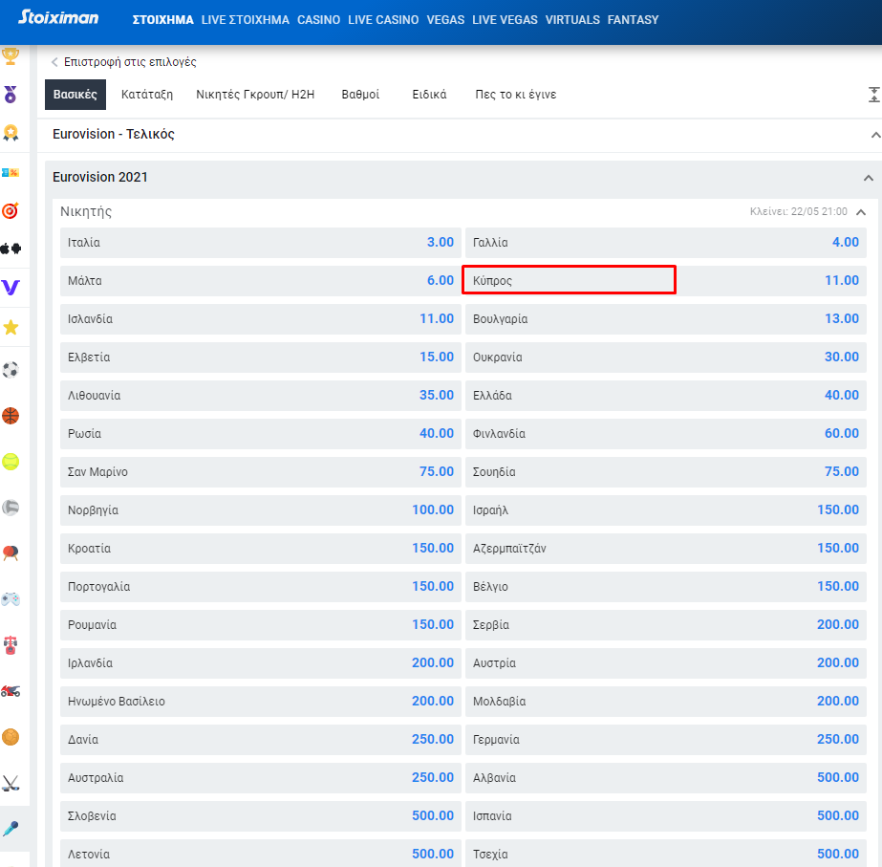Choose Αυστραλία at 250.00

click(x=261, y=778)
